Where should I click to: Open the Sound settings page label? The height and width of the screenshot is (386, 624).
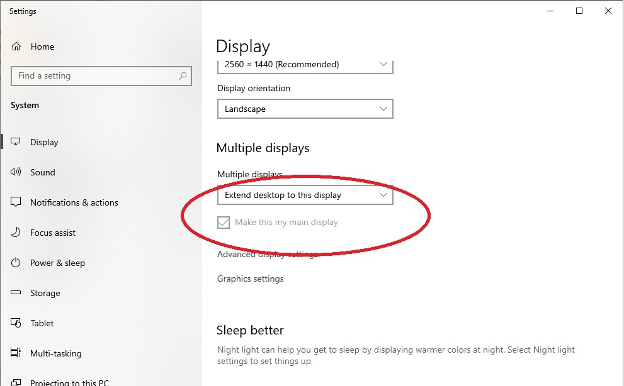point(43,172)
